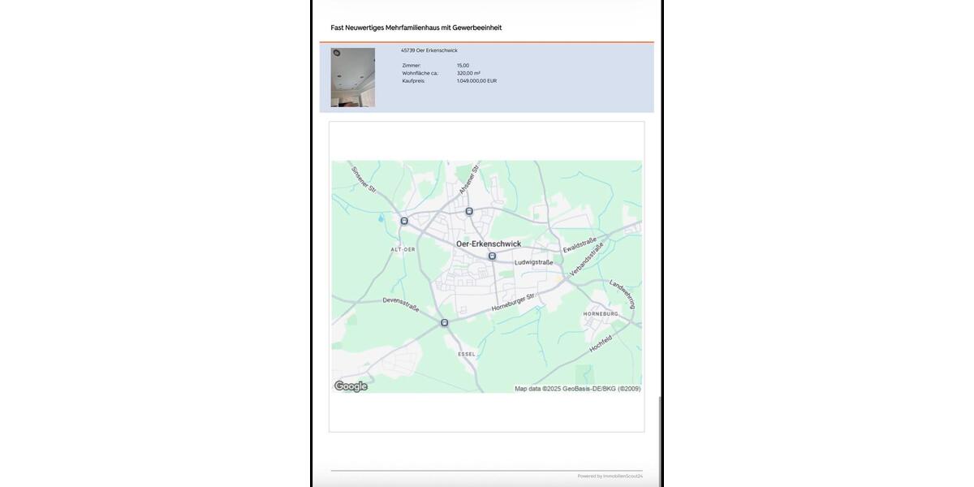Click the address 45739 Oer Erkenschwick

click(x=429, y=50)
